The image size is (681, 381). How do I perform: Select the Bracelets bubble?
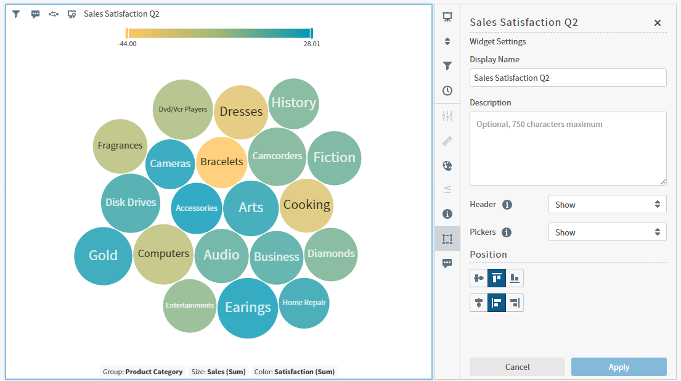coord(221,162)
